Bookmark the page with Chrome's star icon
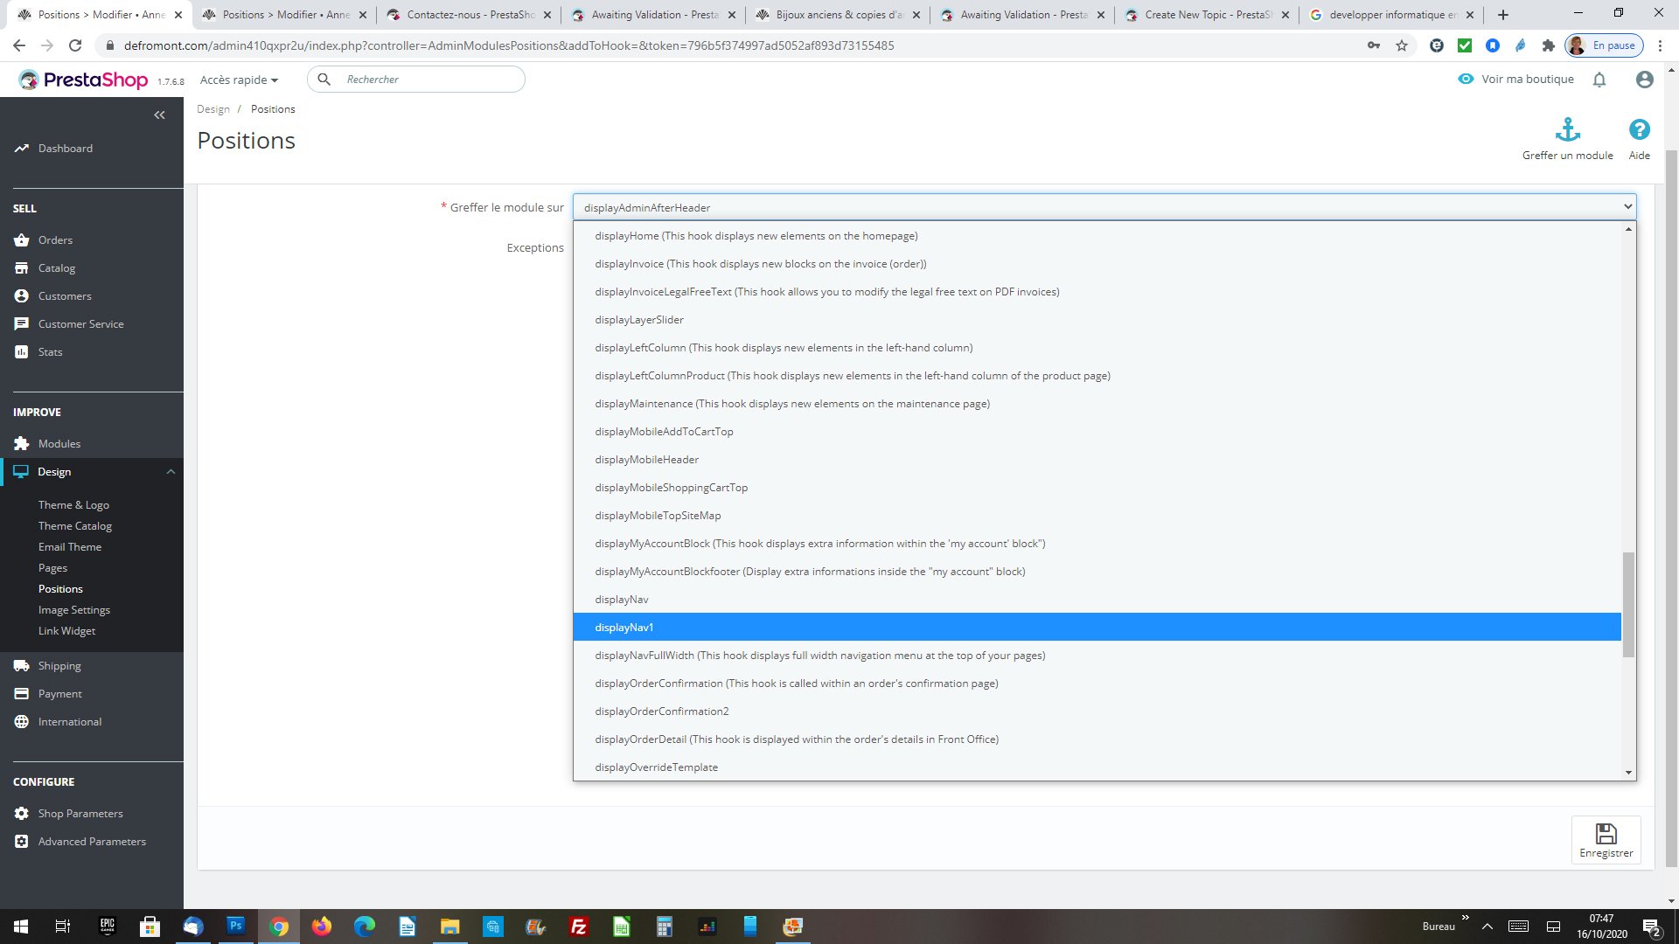The height and width of the screenshot is (944, 1679). pyautogui.click(x=1402, y=45)
